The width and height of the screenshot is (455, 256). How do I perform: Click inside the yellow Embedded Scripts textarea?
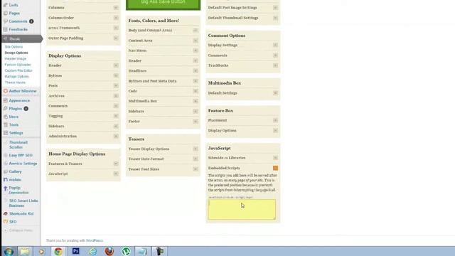point(242,209)
